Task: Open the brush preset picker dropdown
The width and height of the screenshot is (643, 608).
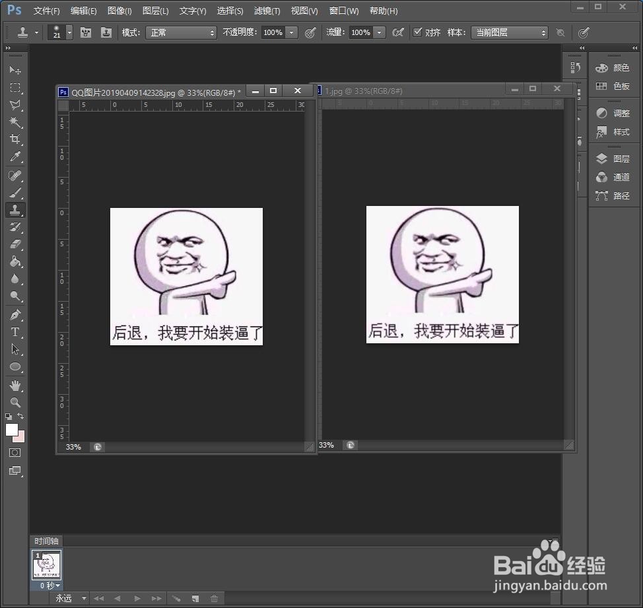Action: click(x=70, y=32)
